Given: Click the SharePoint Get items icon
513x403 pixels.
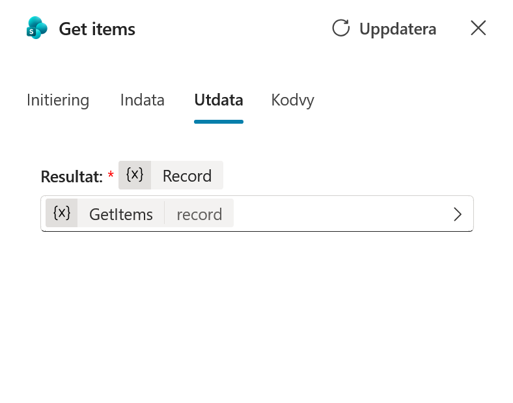Looking at the screenshot, I should [36, 28].
